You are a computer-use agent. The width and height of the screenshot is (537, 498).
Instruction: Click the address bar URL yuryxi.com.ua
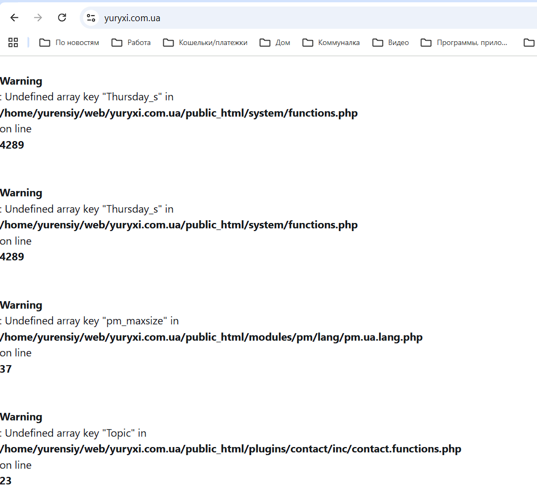click(x=132, y=18)
